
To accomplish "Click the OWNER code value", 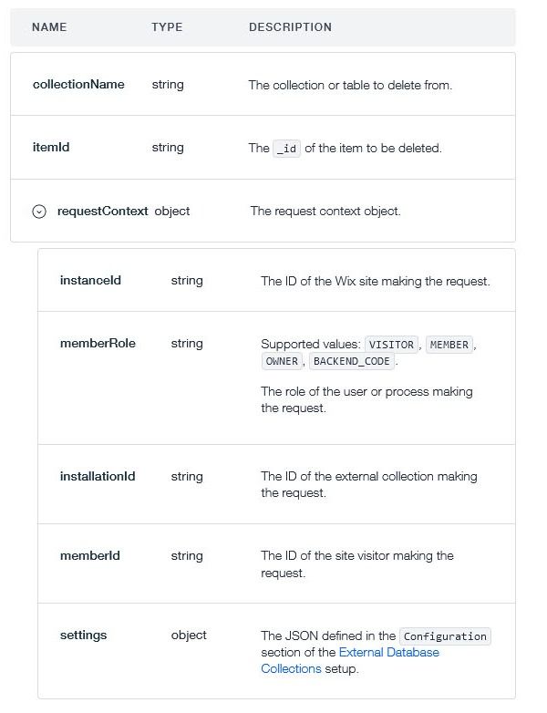I will (x=282, y=361).
